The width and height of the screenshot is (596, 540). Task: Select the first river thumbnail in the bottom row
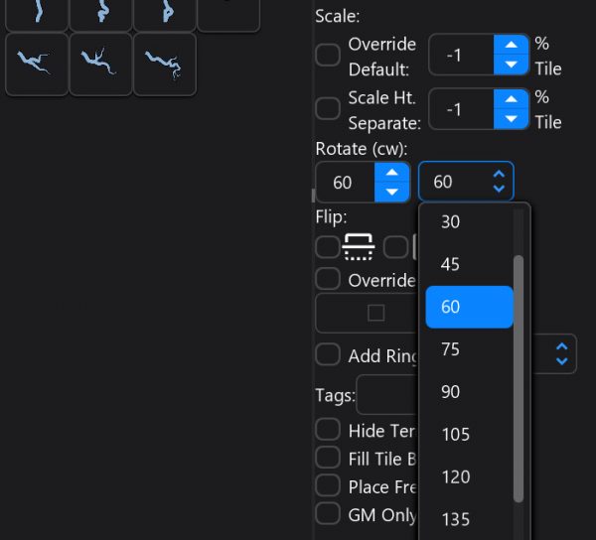pyautogui.click(x=37, y=64)
